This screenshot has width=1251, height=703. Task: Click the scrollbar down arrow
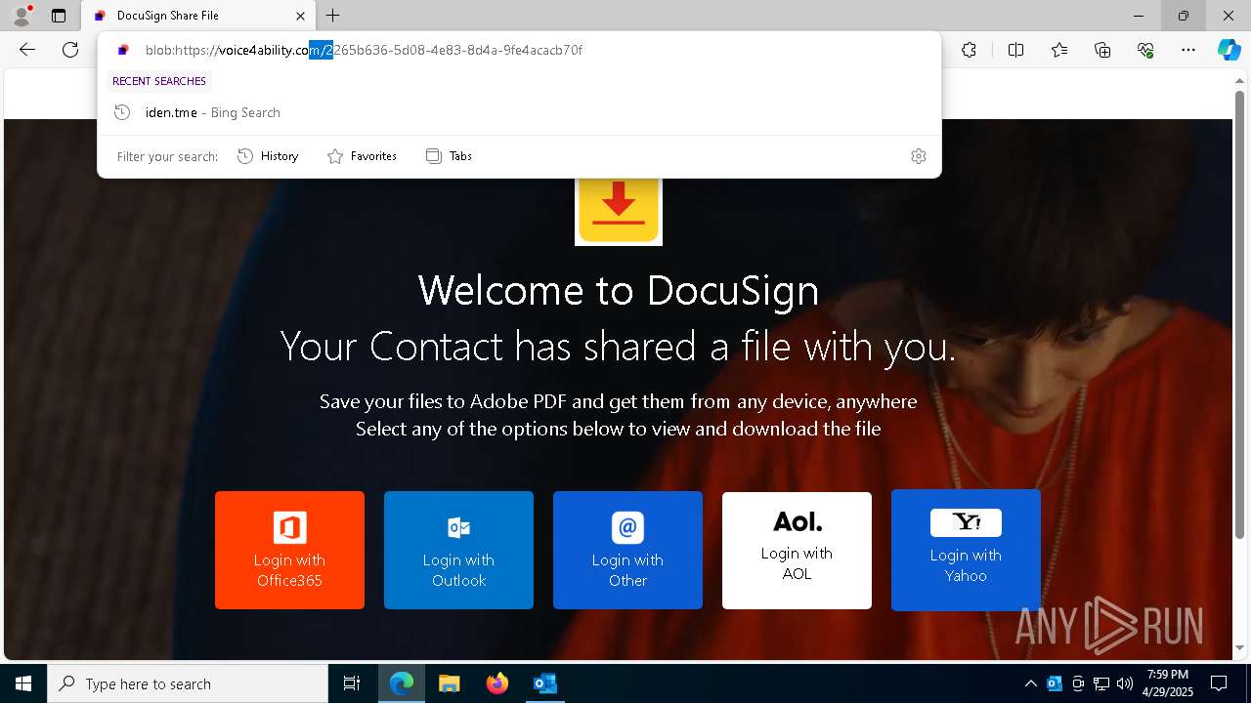pyautogui.click(x=1240, y=648)
